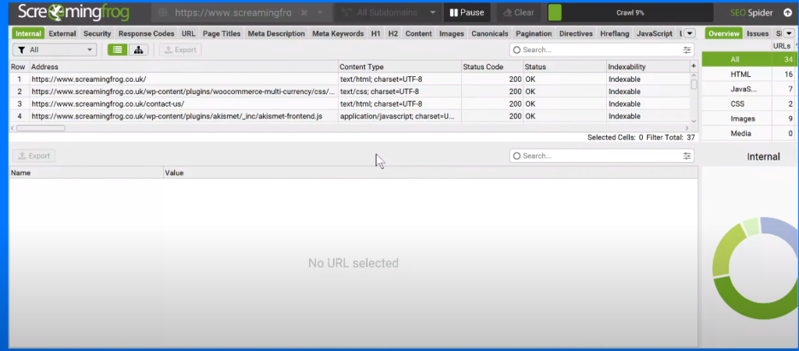Click the upper Export button
Viewport: 799px width, 351px height.
coord(180,50)
